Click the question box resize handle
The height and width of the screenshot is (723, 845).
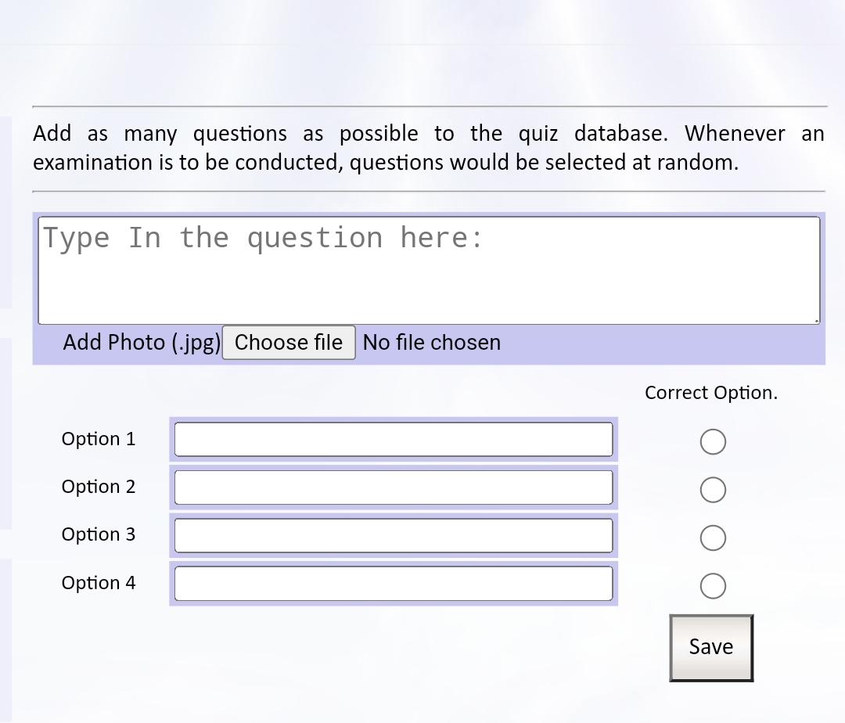pos(816,321)
